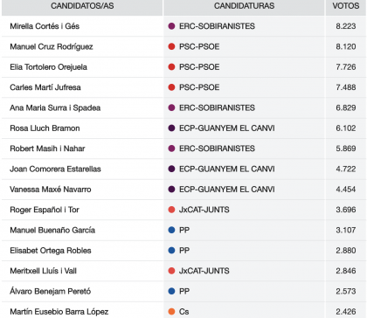
Task: Select the 4.454 votes cell for Vanessa Maxé
Action: pos(346,190)
